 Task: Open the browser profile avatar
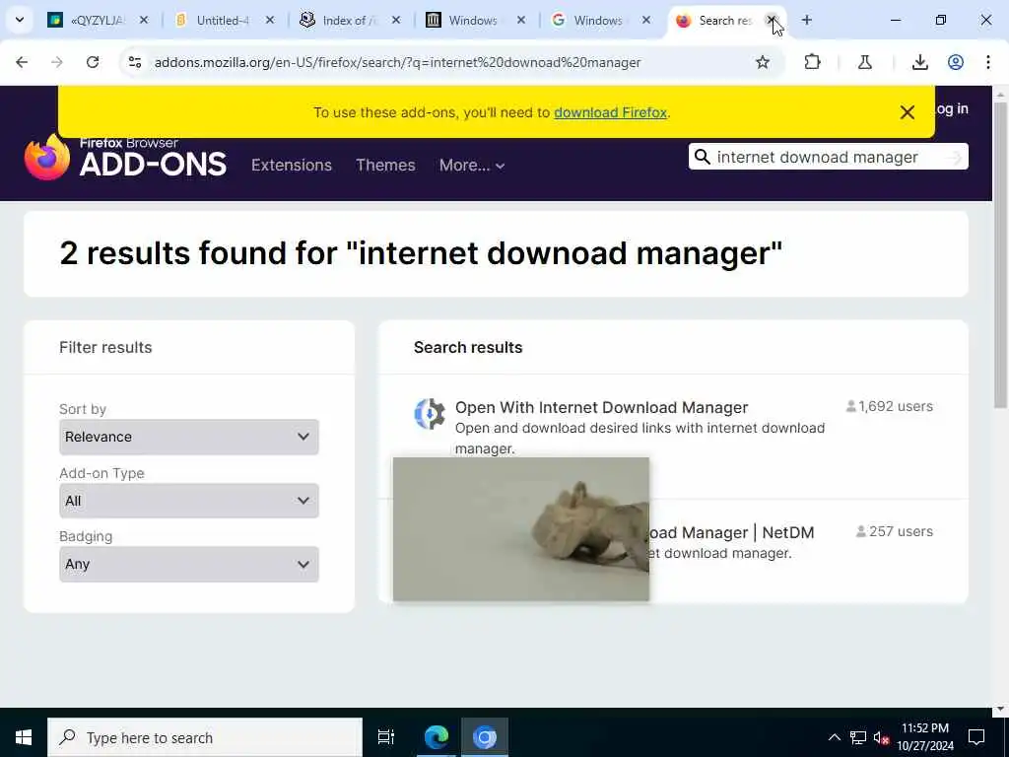pyautogui.click(x=956, y=62)
